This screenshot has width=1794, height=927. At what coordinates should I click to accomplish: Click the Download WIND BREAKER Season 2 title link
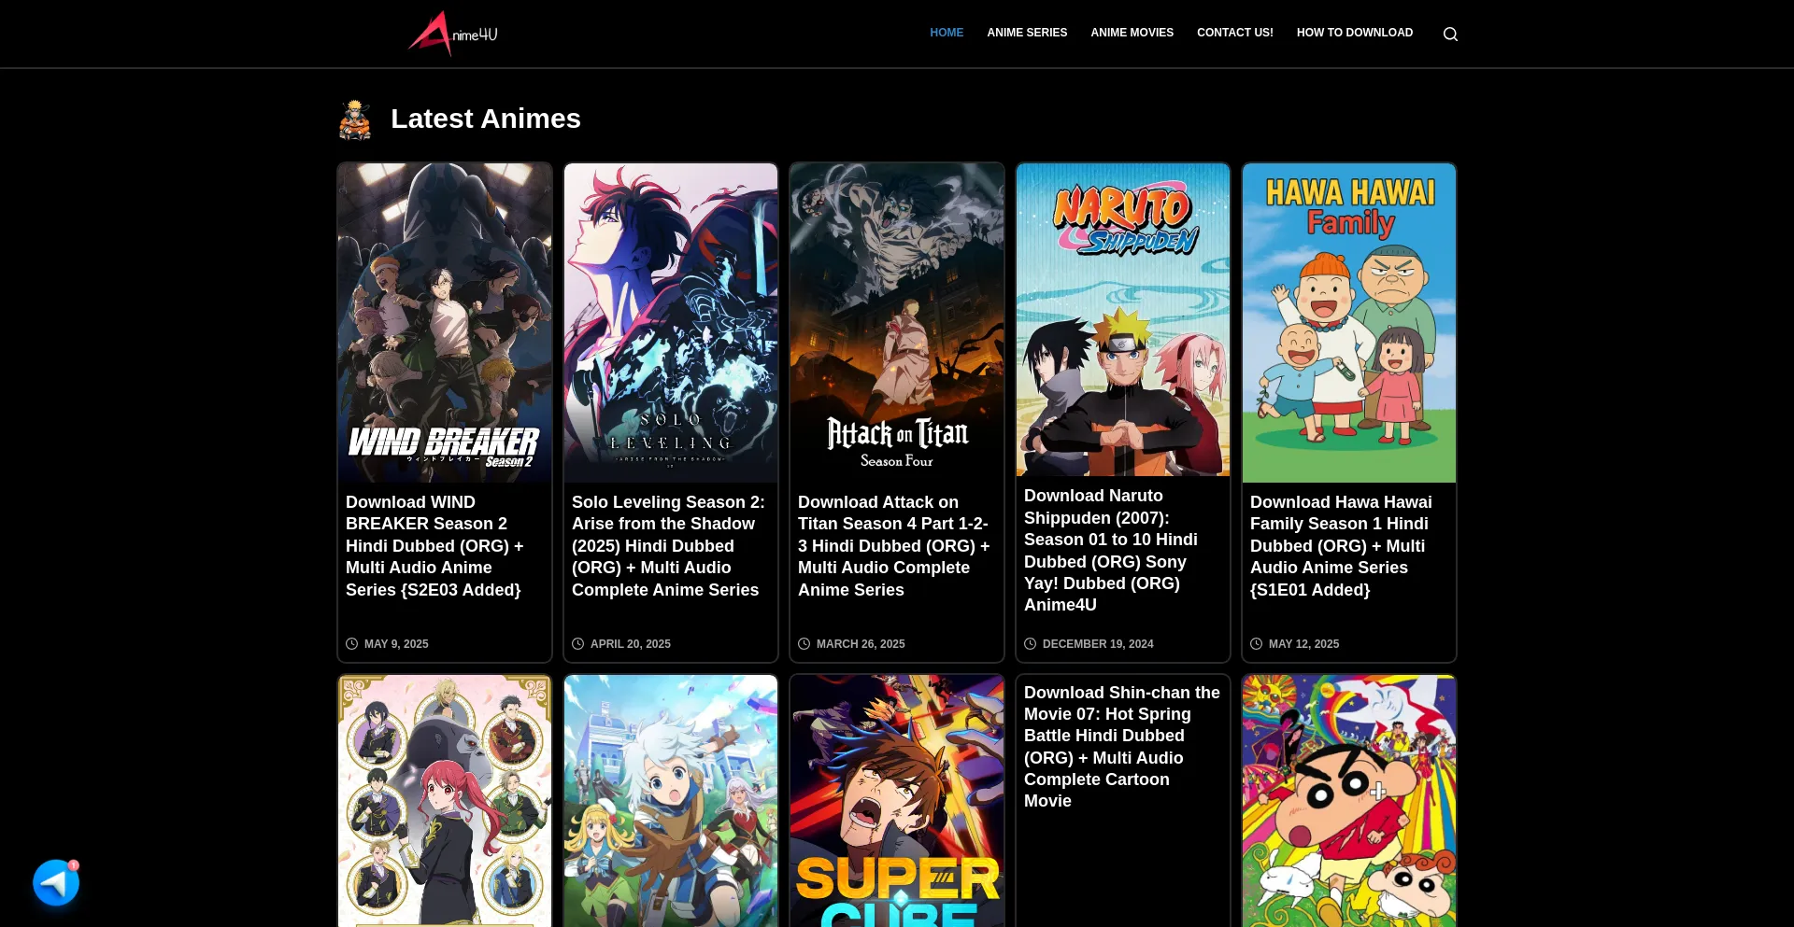pos(434,546)
